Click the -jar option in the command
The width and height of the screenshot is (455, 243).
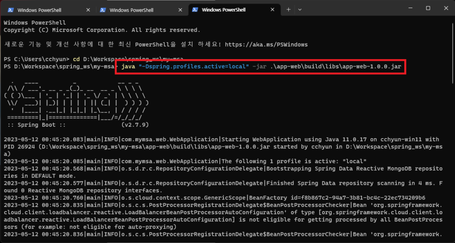[x=259, y=67]
